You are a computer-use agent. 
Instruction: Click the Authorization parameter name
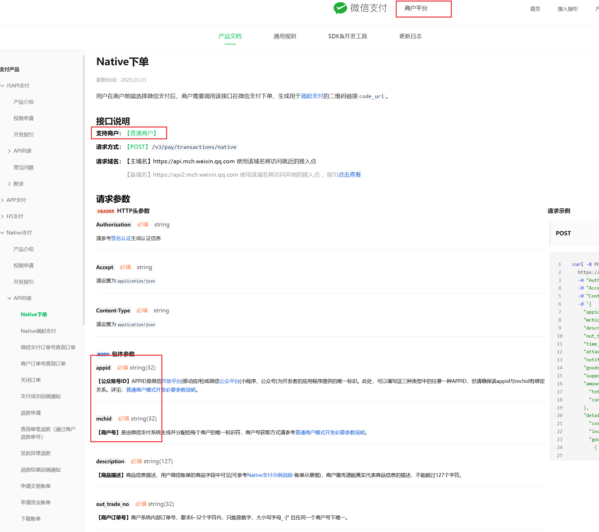[113, 225]
